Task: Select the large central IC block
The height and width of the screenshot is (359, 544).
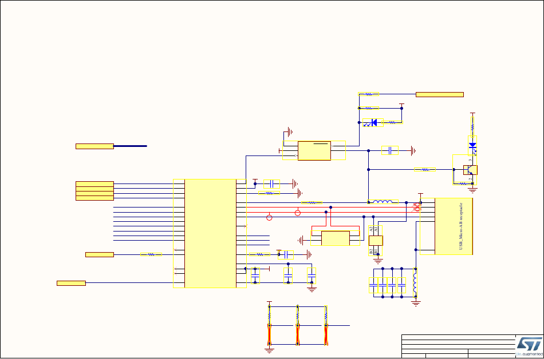Action: 210,233
